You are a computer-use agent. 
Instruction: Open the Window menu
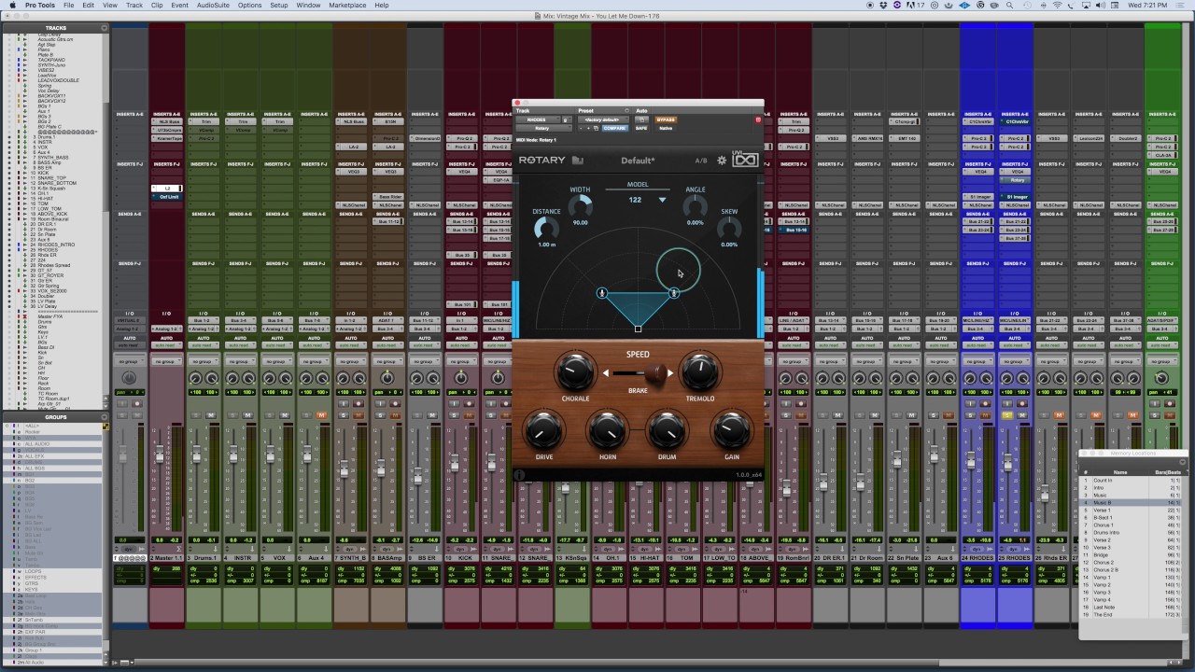tap(308, 5)
